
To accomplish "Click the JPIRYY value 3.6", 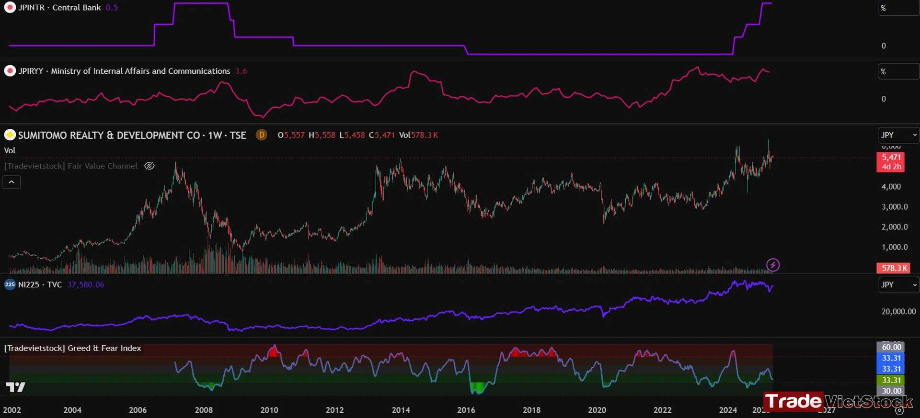I will pos(241,71).
